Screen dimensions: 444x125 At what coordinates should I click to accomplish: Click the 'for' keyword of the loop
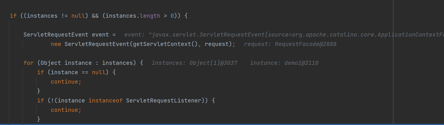coord(29,63)
